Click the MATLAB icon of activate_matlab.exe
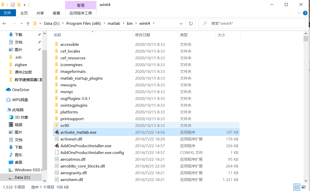The height and width of the screenshot is (191, 310). [x=57, y=132]
